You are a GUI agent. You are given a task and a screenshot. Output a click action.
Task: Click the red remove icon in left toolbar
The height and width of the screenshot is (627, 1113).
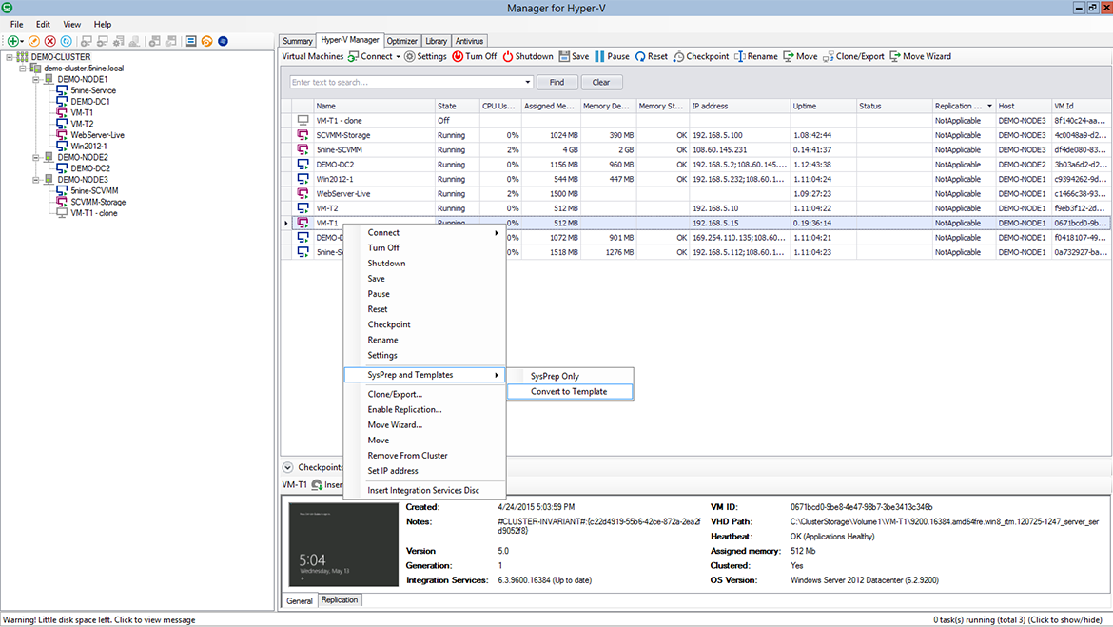point(49,41)
